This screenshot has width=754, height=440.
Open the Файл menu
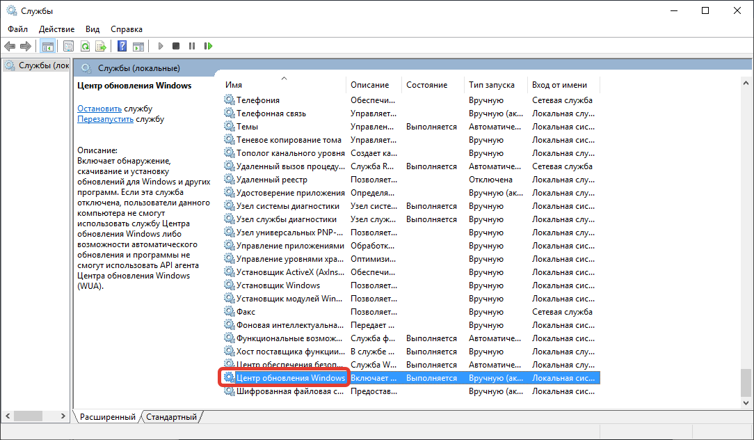coord(18,29)
